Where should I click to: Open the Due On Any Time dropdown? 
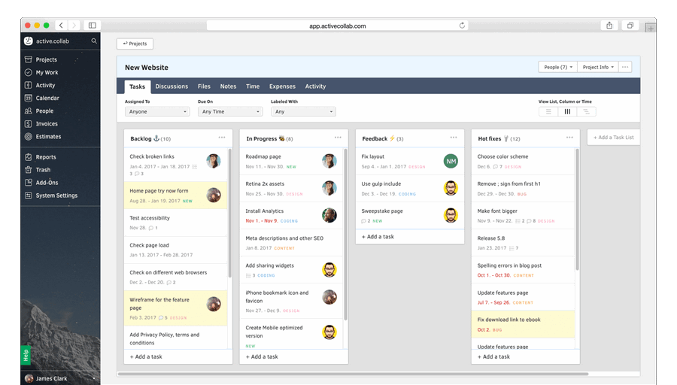[230, 112]
